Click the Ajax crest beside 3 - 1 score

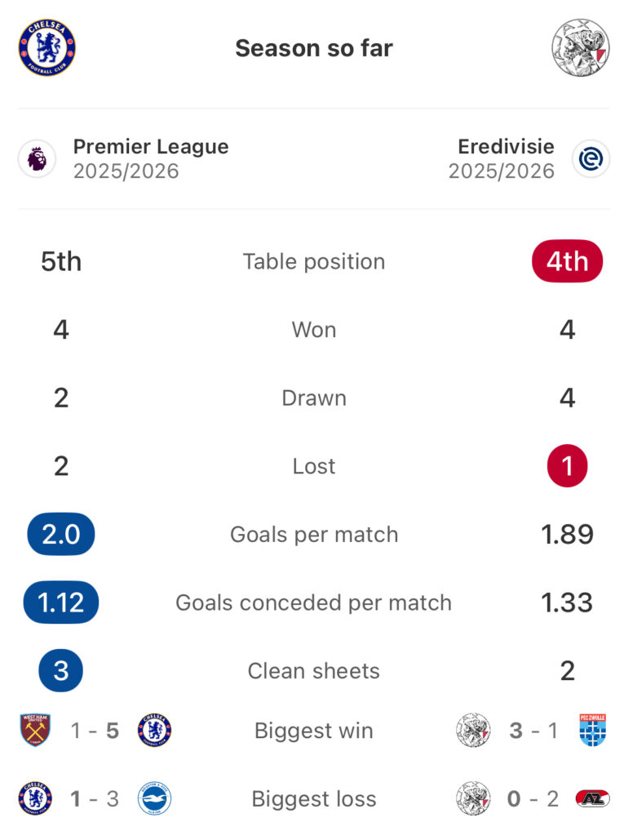[473, 730]
